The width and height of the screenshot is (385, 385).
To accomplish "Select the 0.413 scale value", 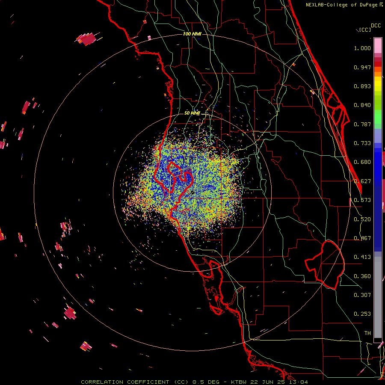I will tap(362, 257).
